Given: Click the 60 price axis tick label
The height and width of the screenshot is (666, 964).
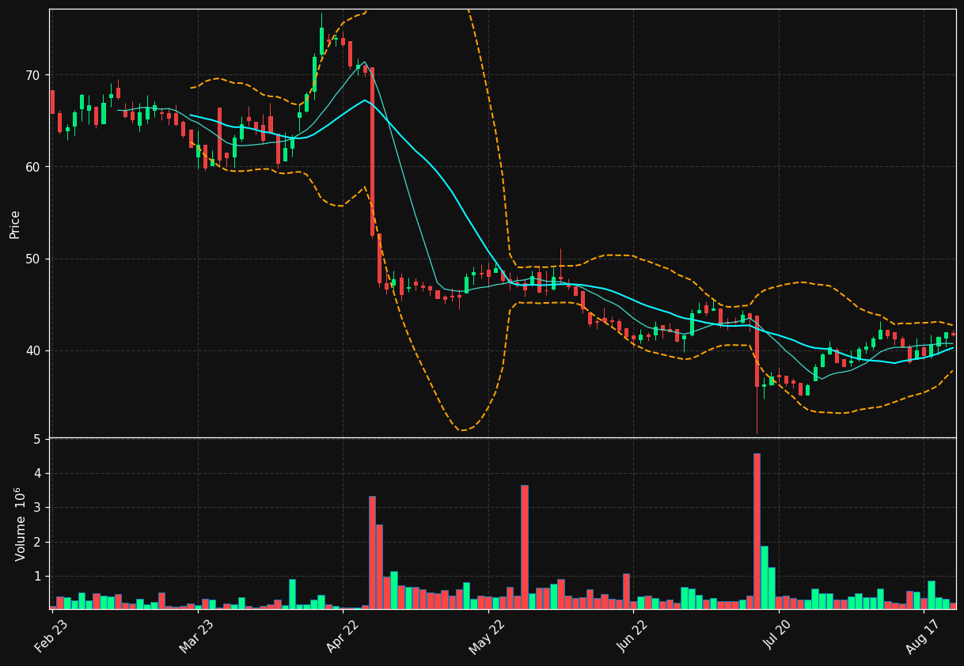Looking at the screenshot, I should (32, 167).
